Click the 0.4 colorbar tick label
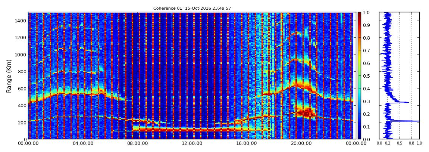The width and height of the screenshot is (429, 152). pyautogui.click(x=367, y=89)
